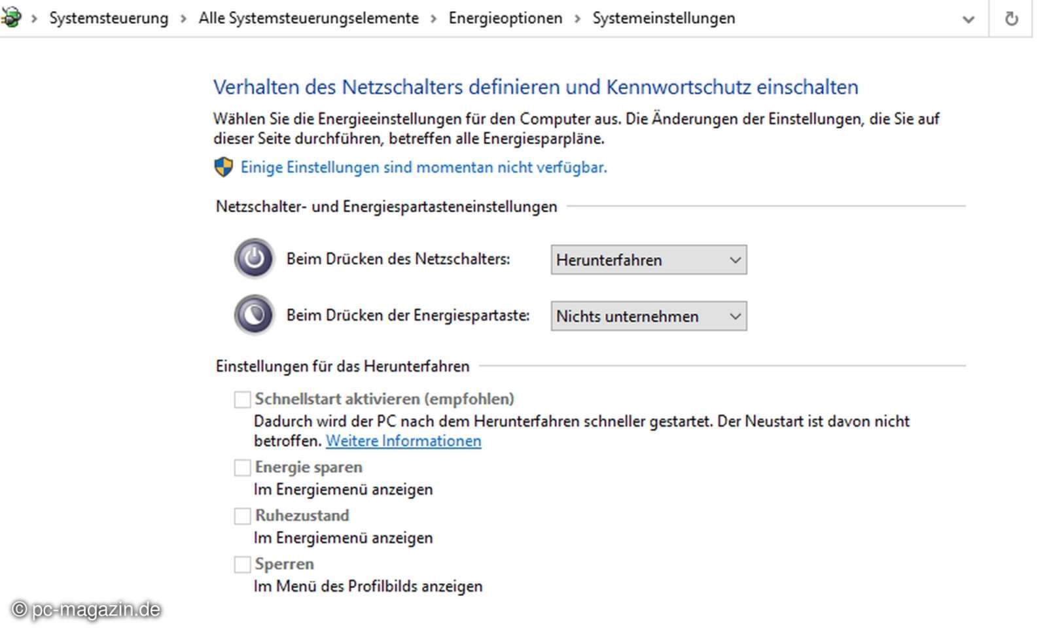The width and height of the screenshot is (1047, 628).
Task: Click the refresh icon in address bar
Action: (x=1011, y=18)
